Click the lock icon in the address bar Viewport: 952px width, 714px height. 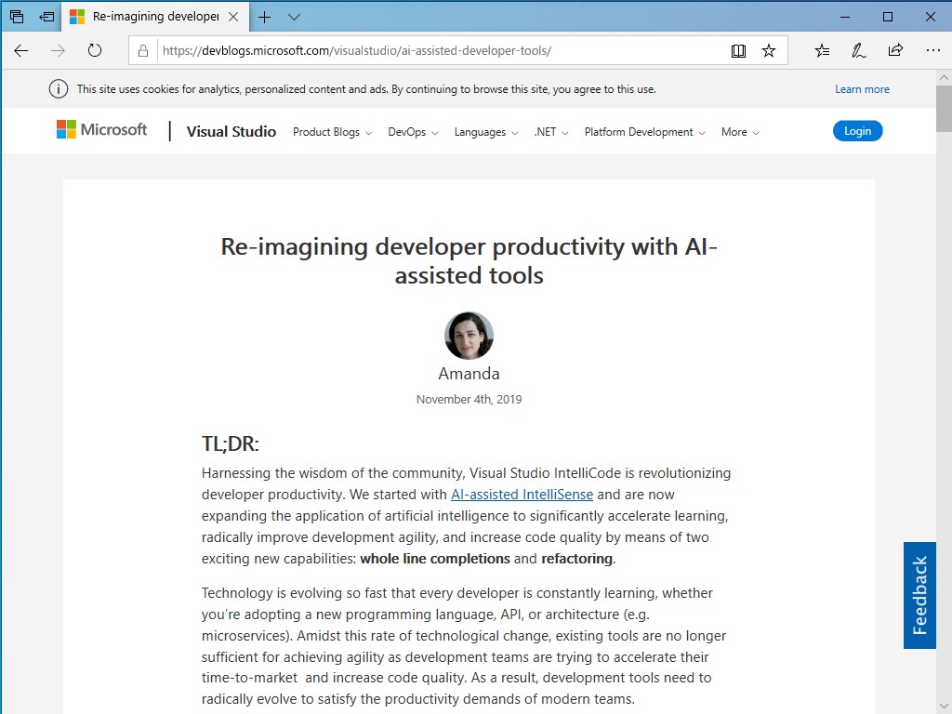coord(142,50)
